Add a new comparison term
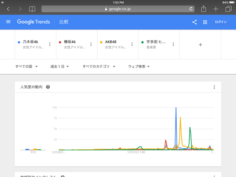This screenshot has width=236, height=177. coord(200,45)
